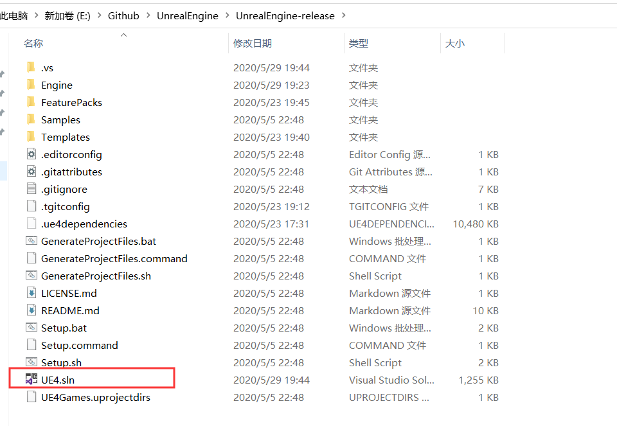Click the .gitignore text document icon
Image resolution: width=617 pixels, height=426 pixels.
[31, 188]
